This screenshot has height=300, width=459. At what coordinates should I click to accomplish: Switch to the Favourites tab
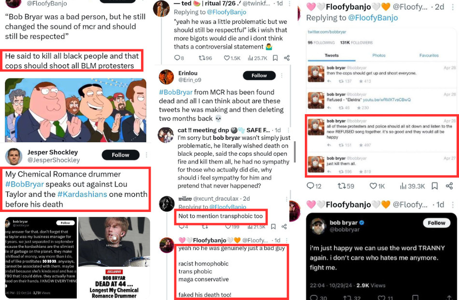coord(429,55)
